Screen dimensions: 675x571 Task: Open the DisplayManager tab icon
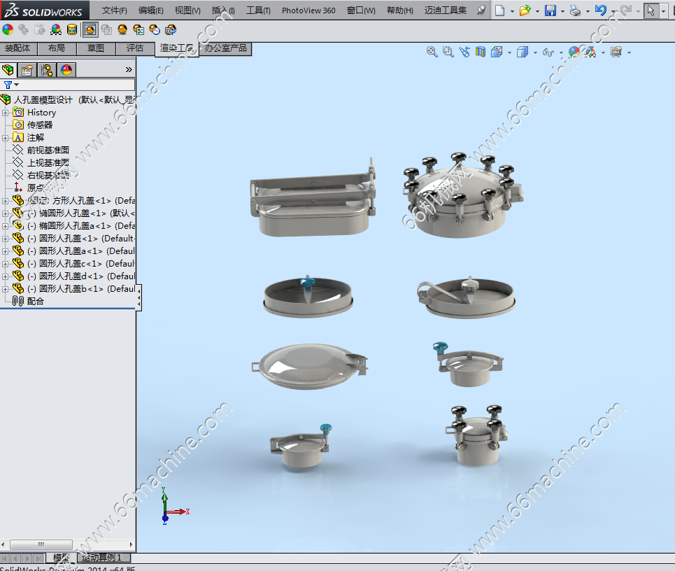pyautogui.click(x=66, y=70)
